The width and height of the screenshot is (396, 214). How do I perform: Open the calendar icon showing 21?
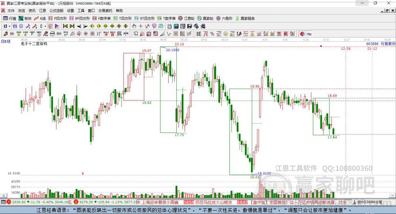(169, 26)
